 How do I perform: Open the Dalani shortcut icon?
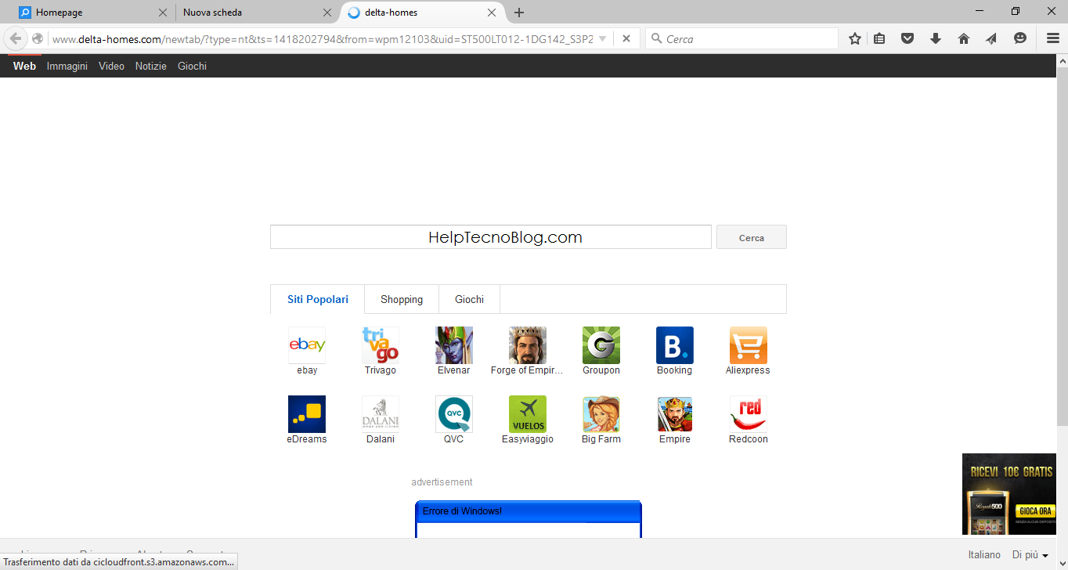pos(381,414)
